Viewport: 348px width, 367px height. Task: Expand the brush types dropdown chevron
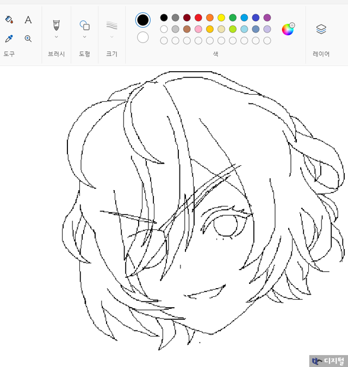pyautogui.click(x=56, y=37)
